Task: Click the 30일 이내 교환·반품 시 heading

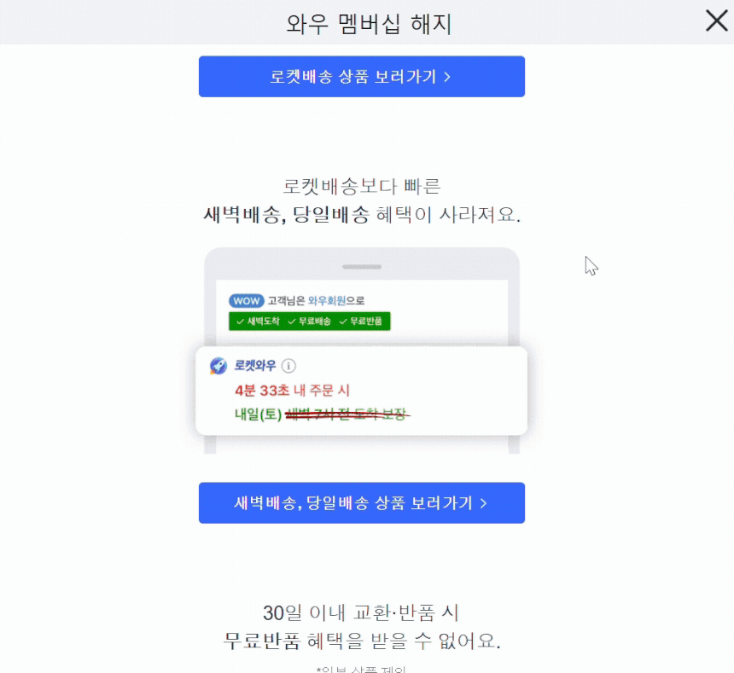Action: [361, 612]
